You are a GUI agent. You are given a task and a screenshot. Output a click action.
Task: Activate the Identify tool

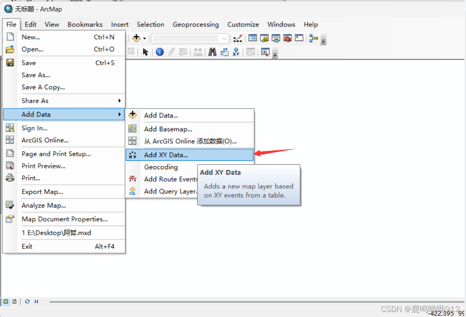coord(160,52)
